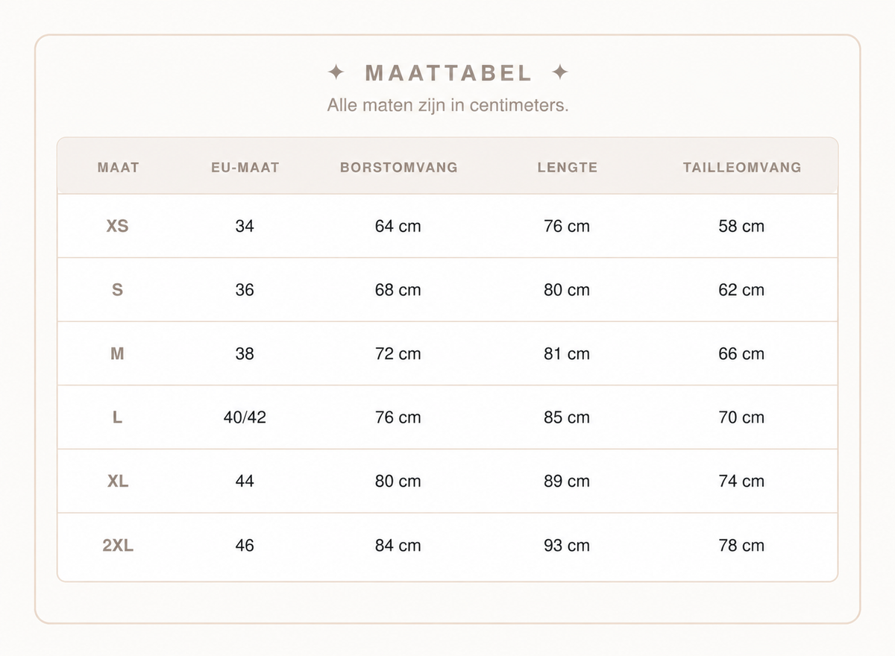This screenshot has height=656, width=895.
Task: Select the EU-MAAT column header
Action: 245,168
